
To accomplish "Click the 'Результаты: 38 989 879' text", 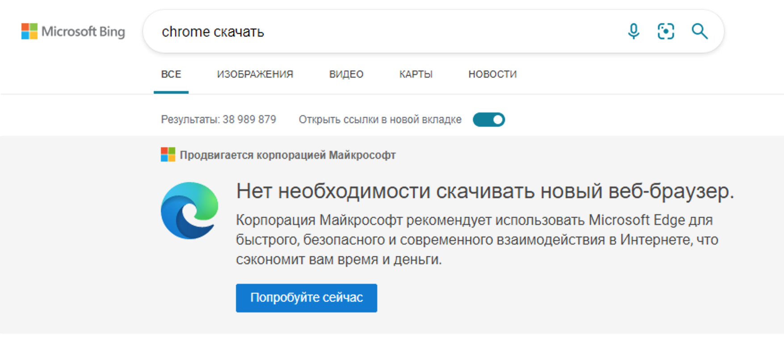I will coord(219,120).
